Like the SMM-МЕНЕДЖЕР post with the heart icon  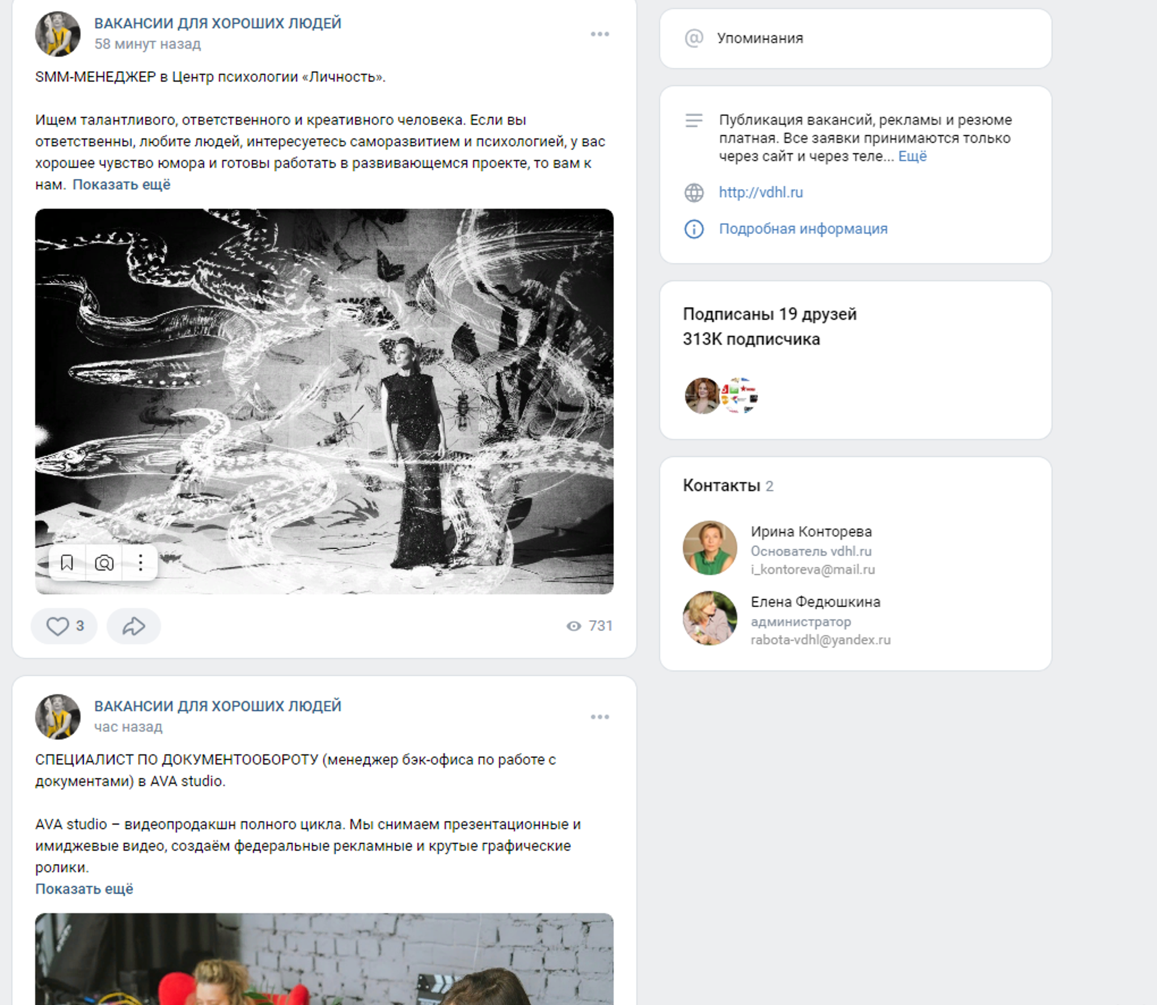64,626
